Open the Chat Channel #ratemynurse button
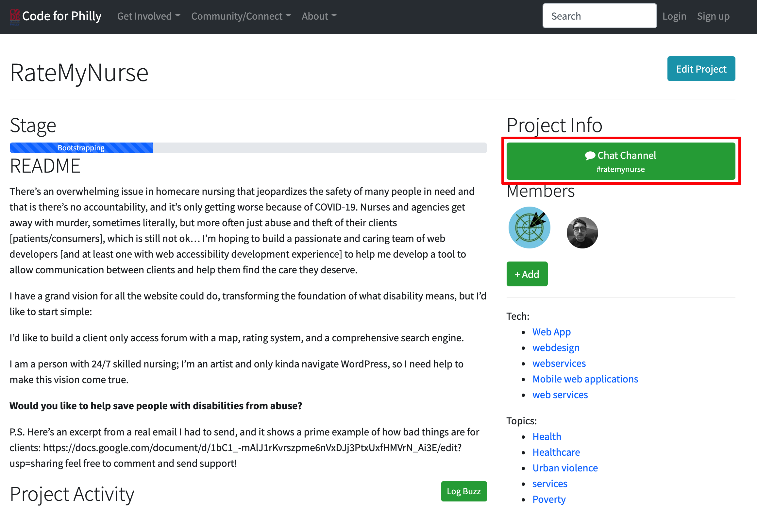 [x=620, y=161]
